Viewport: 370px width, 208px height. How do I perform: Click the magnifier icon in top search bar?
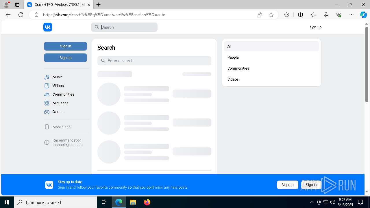(97, 27)
